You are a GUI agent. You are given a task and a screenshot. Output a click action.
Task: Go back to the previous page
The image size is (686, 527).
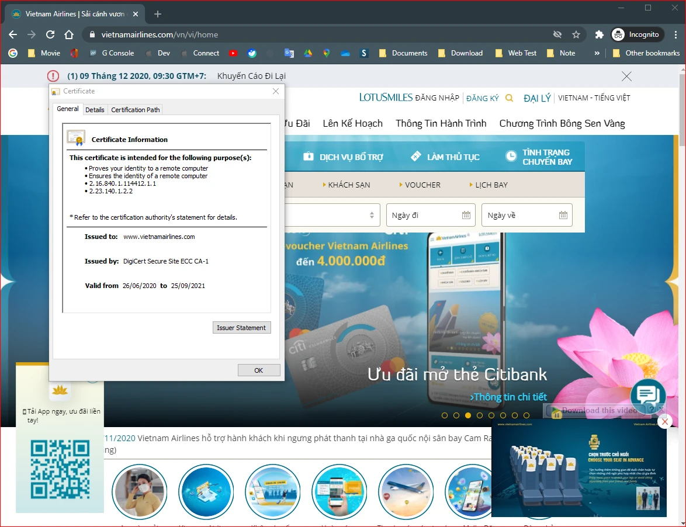[13, 34]
